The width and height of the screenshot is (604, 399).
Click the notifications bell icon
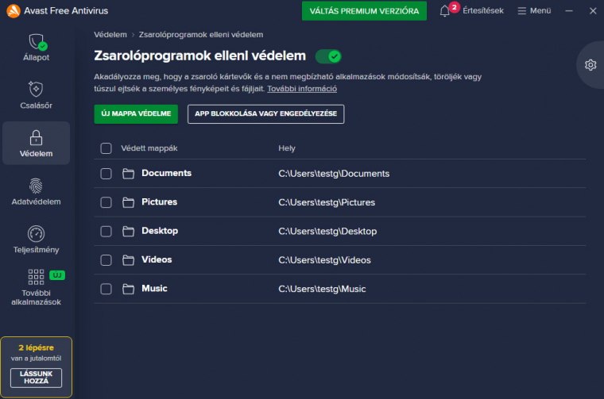click(x=445, y=11)
